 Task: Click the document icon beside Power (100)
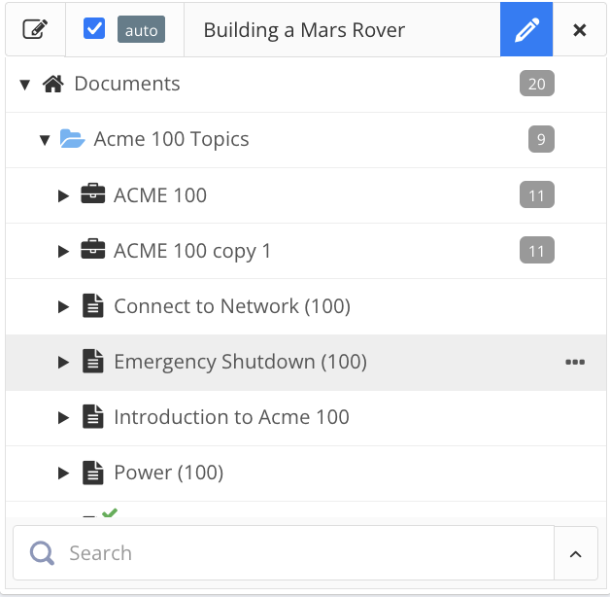(x=92, y=474)
